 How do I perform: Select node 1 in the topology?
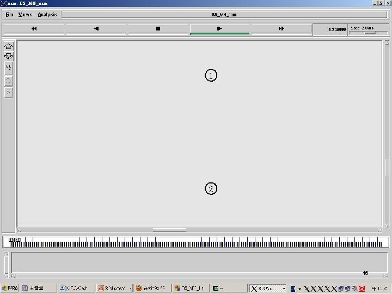click(211, 75)
